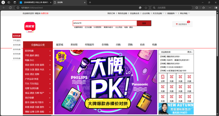
Task: Open 优品购会员 link
Action: [135, 13]
